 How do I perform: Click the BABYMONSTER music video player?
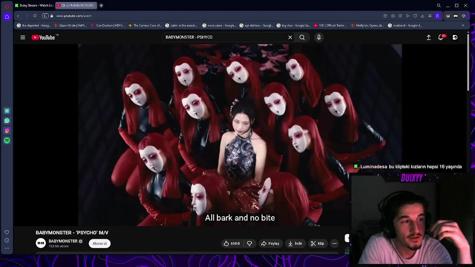coord(240,135)
